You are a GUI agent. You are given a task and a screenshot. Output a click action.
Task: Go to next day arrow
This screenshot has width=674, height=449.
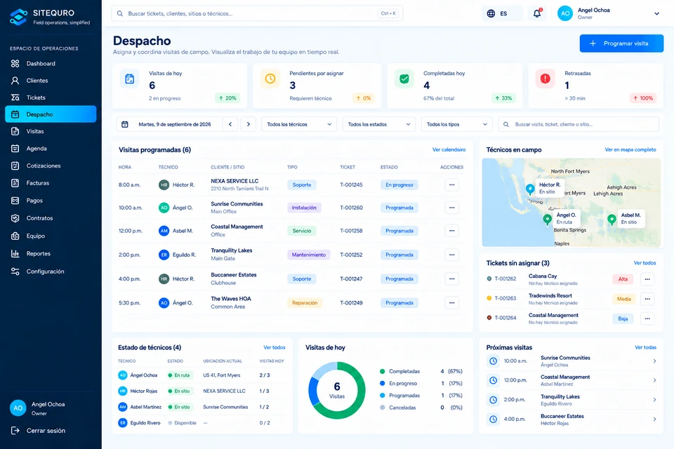pos(248,124)
